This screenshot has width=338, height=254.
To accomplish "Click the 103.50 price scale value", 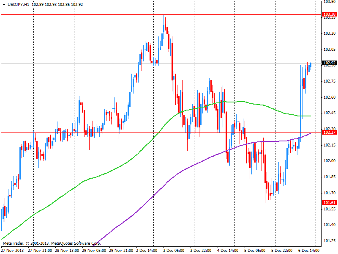I will [330, 2].
